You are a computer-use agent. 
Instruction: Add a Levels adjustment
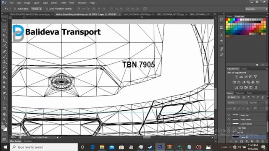[x=241, y=77]
